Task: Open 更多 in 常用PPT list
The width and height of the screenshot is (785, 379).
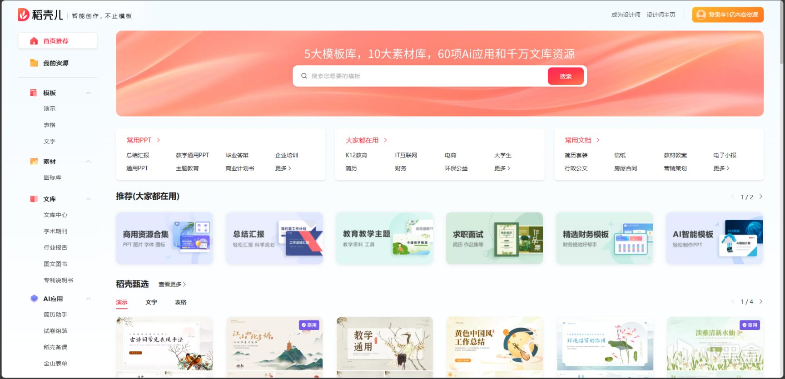Action: [x=283, y=168]
